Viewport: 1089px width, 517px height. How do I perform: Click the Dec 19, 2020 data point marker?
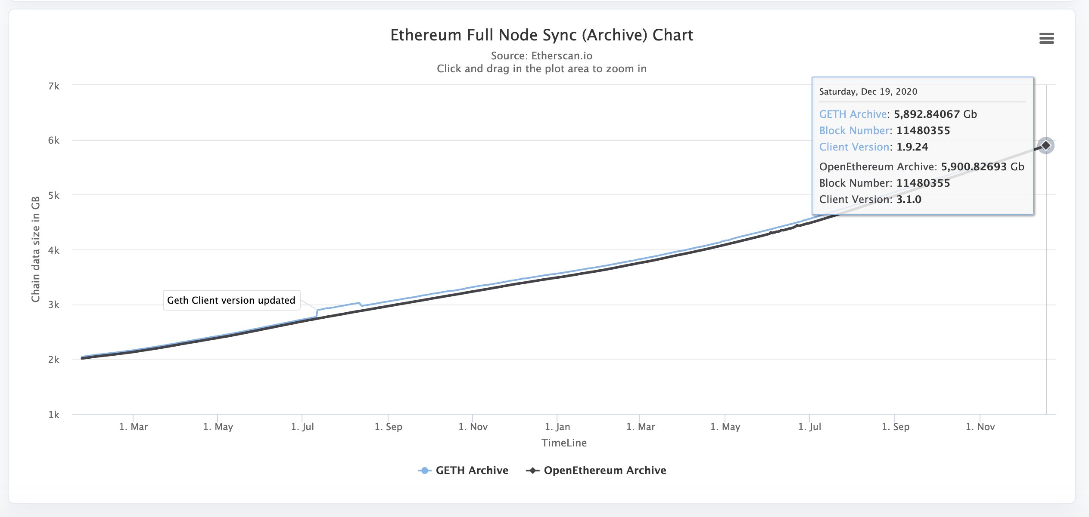pyautogui.click(x=1045, y=145)
